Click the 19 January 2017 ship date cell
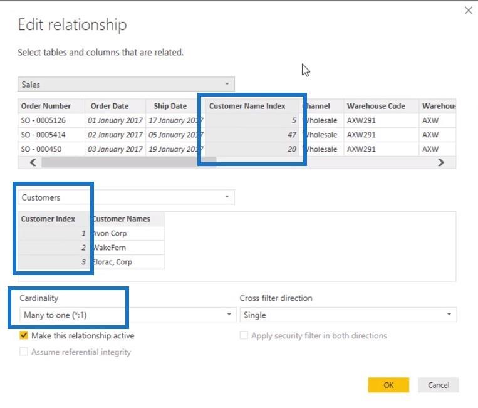This screenshot has height=408, width=478. 175,149
